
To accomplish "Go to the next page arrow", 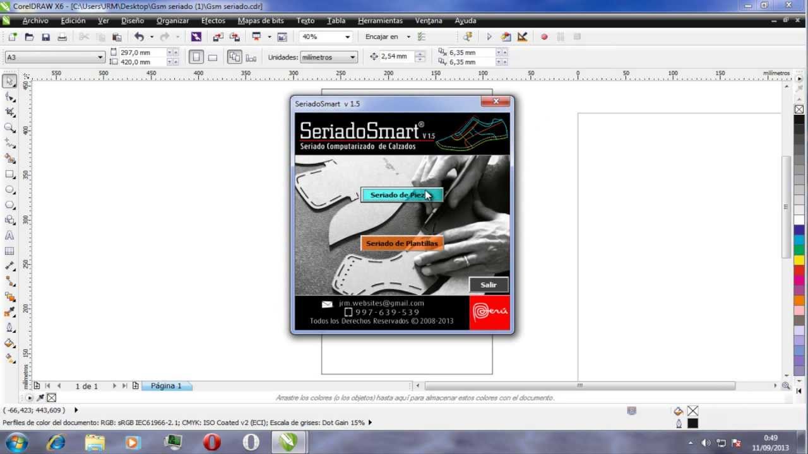I will tap(114, 386).
